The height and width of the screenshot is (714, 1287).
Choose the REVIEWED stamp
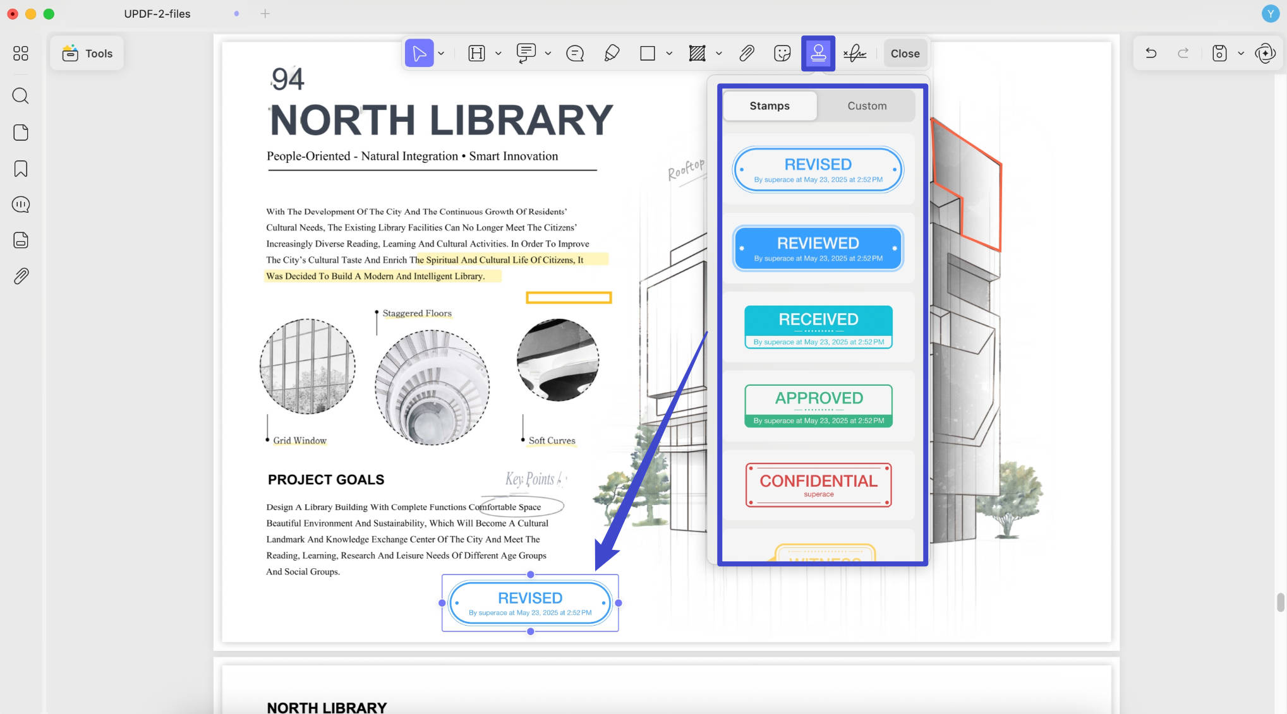818,249
